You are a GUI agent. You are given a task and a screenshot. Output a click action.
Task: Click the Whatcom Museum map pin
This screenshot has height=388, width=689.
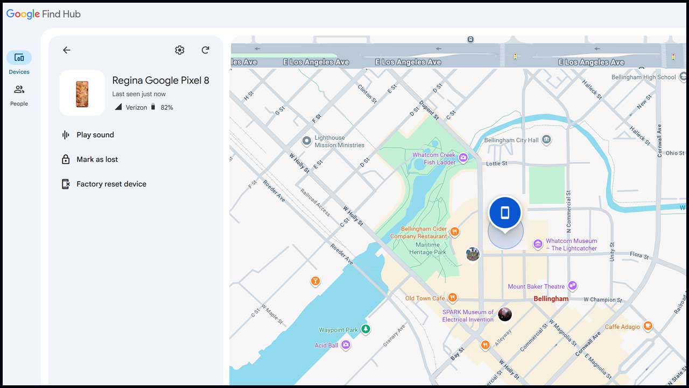pyautogui.click(x=538, y=245)
